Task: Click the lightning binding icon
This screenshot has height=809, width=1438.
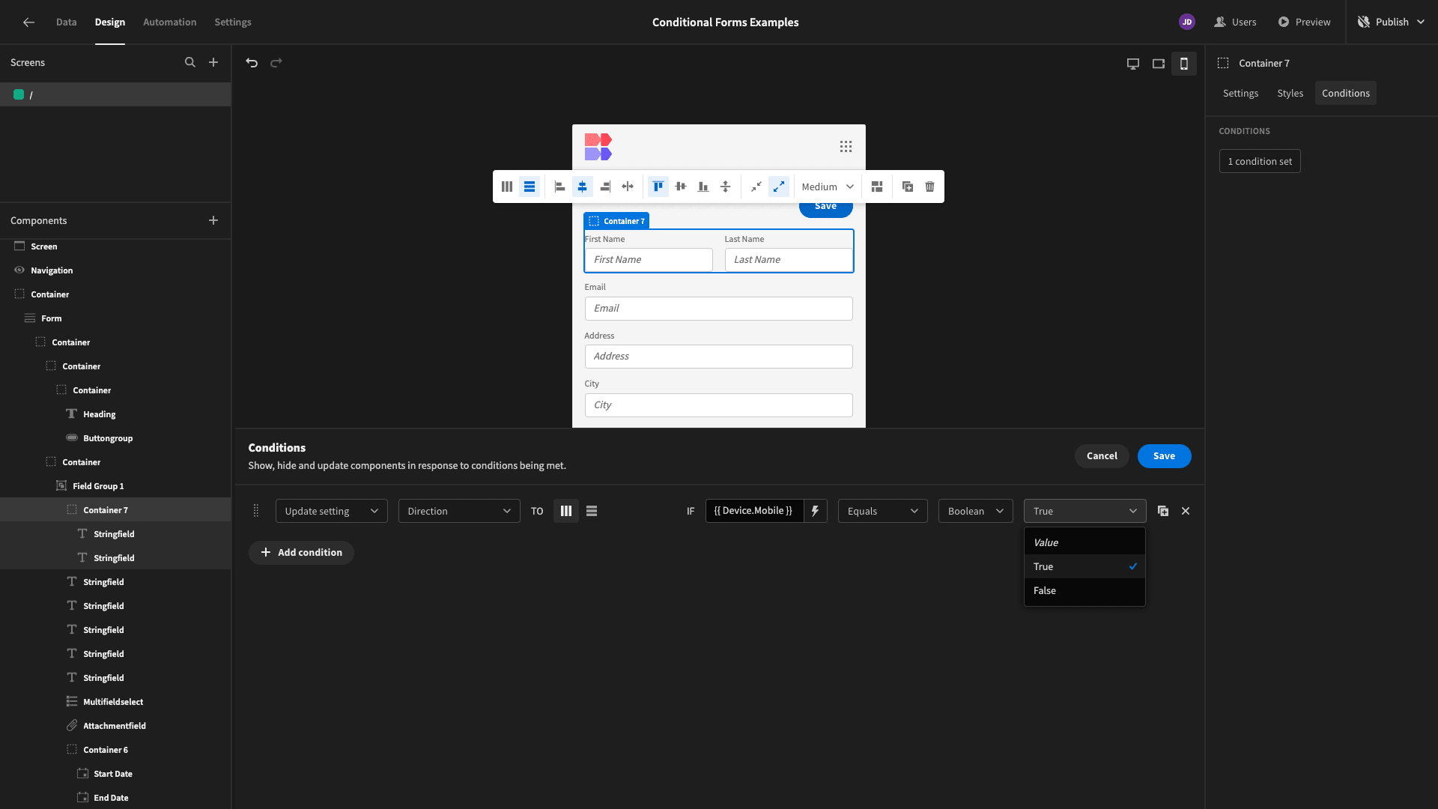Action: pyautogui.click(x=815, y=511)
